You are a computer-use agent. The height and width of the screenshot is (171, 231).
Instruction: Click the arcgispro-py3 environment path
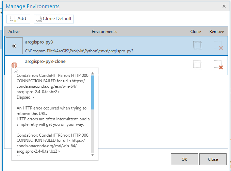point(79,51)
